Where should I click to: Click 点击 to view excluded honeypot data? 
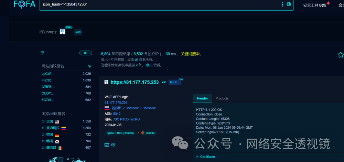(x=149, y=65)
